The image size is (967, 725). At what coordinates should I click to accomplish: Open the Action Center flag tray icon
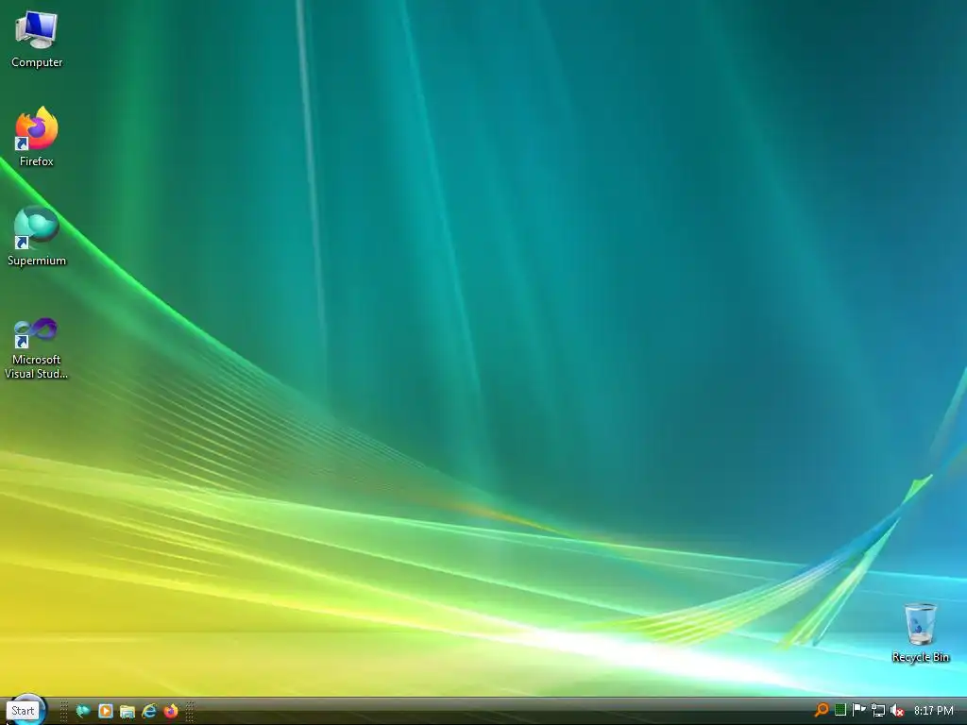click(x=858, y=710)
